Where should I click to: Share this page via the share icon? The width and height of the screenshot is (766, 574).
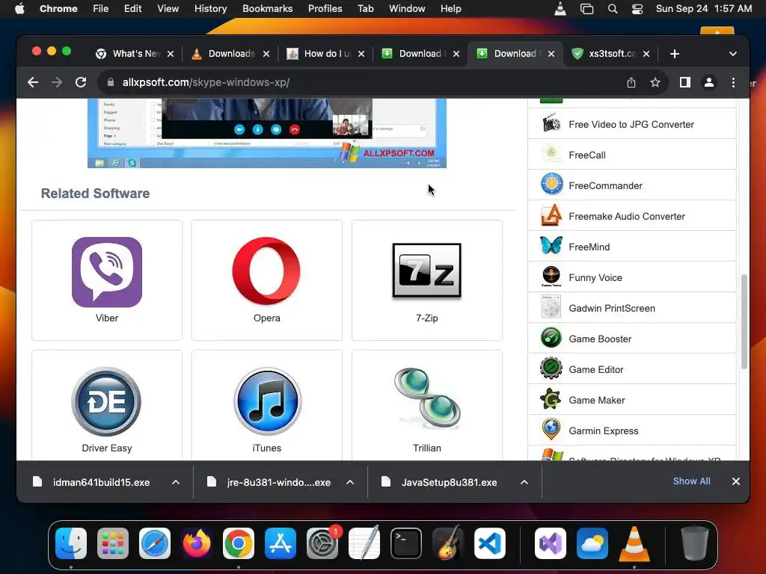coord(631,82)
